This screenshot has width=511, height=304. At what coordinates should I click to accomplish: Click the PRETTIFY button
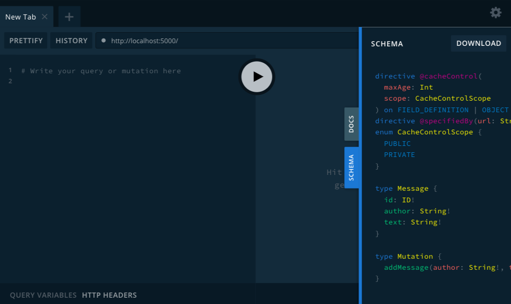coord(26,41)
